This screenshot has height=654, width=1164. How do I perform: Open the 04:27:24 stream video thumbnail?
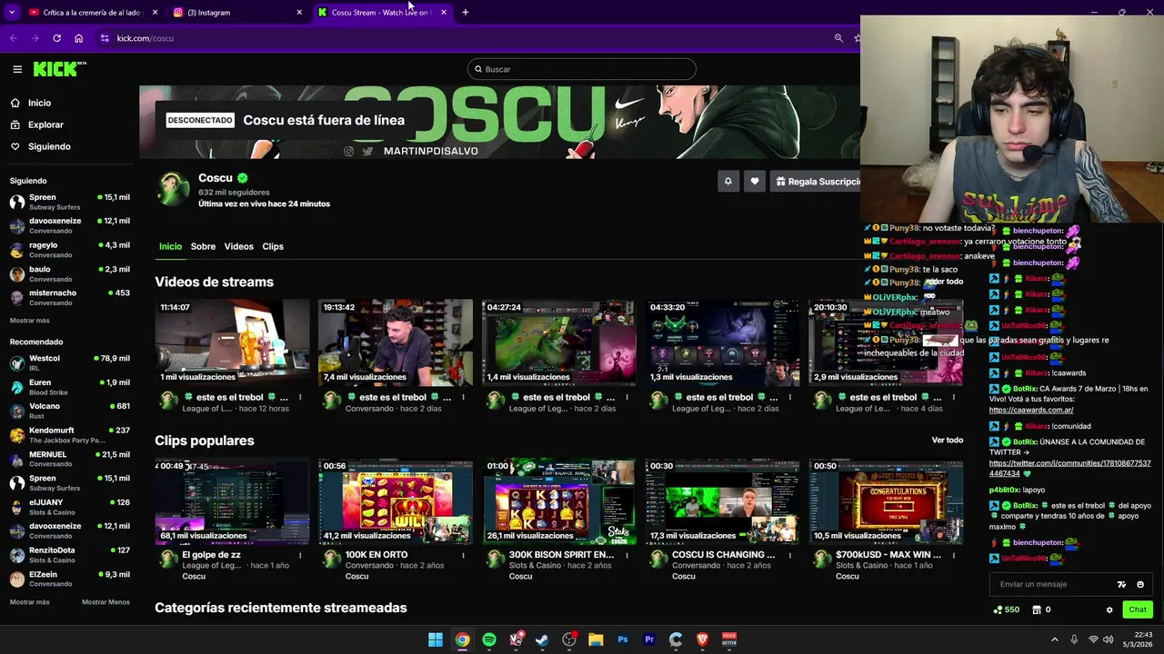tap(558, 342)
